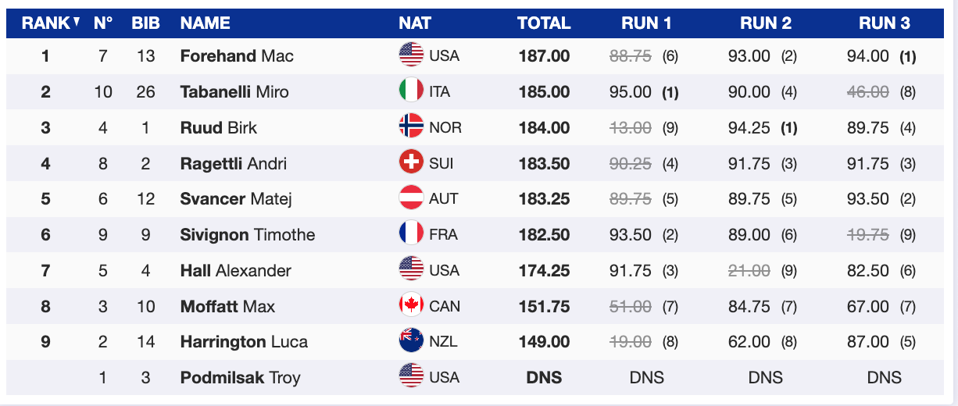Click the Austria flag icon
Viewport: 958px width, 406px height.
click(411, 199)
